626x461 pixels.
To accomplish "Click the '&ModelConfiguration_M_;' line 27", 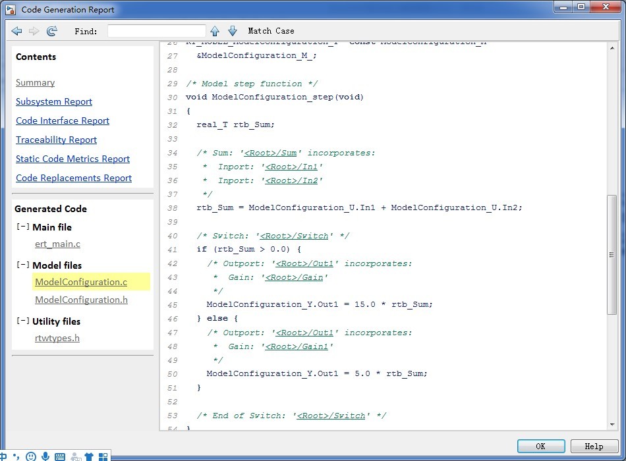I will 256,56.
